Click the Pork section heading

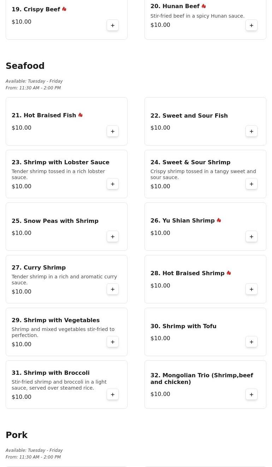[x=17, y=435]
